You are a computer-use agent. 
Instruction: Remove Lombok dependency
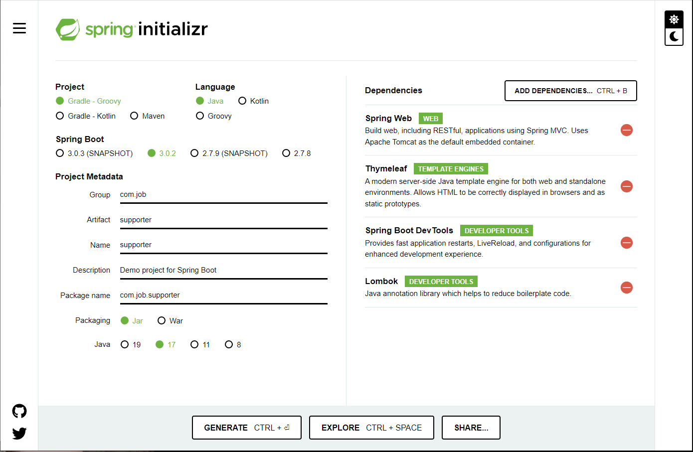(x=627, y=288)
